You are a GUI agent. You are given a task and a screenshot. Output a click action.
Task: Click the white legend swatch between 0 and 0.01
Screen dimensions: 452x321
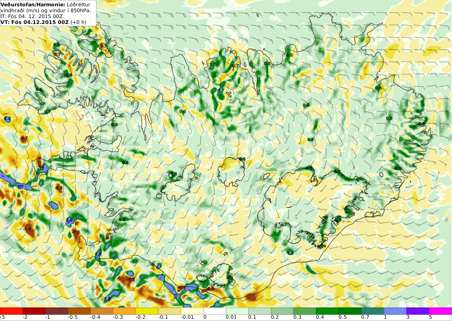(x=214, y=311)
